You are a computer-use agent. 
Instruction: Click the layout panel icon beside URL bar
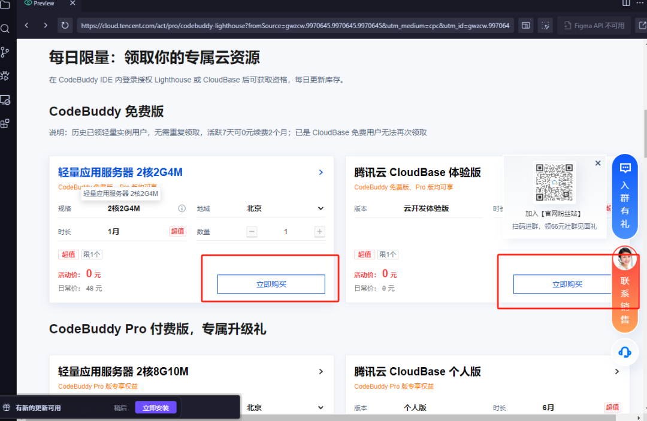(526, 26)
